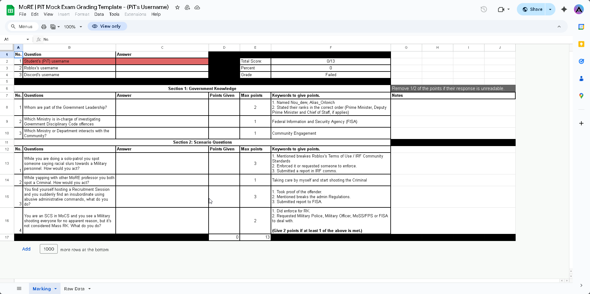Show the hidden side panel arrow

pos(581,285)
